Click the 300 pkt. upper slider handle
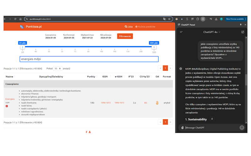This screenshot has width=251, height=156. click(154, 47)
